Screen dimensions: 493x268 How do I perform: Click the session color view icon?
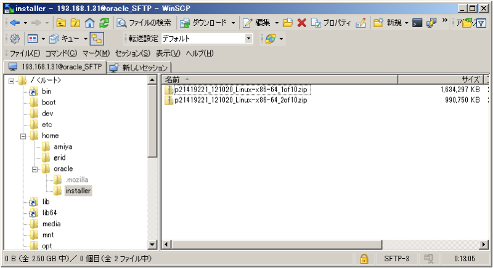coord(33,39)
